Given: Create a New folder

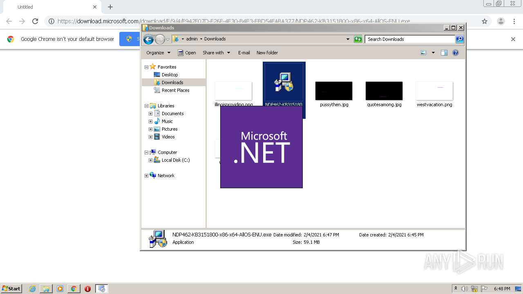Looking at the screenshot, I should point(267,53).
